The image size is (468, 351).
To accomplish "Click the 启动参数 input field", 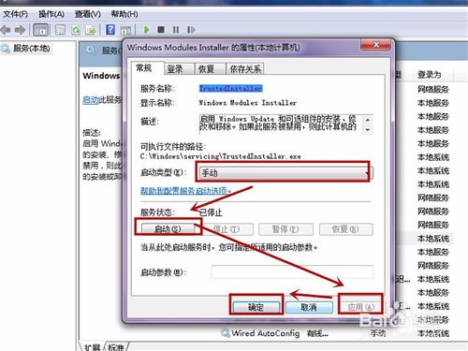I will [292, 271].
